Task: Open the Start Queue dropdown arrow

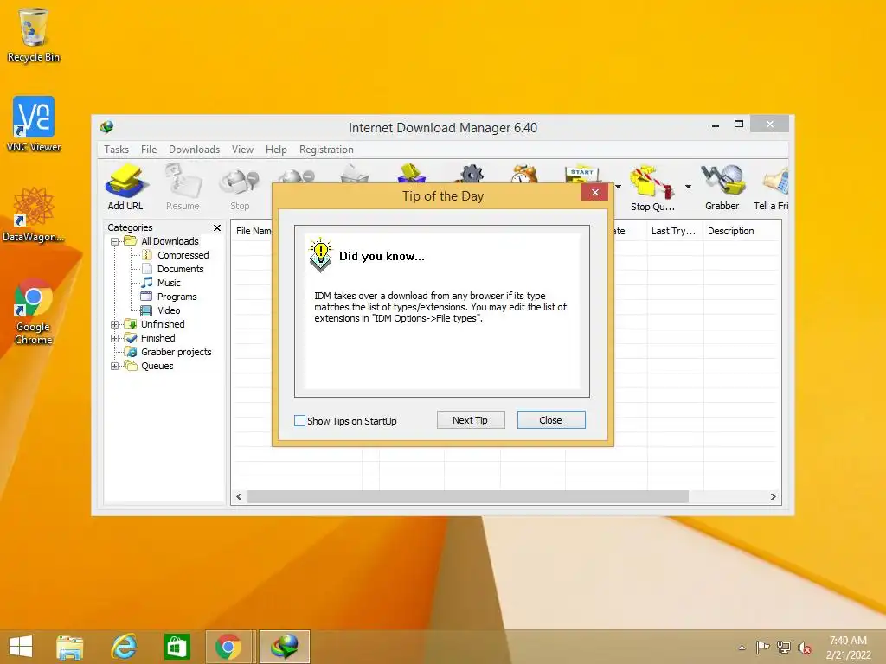Action: point(618,187)
